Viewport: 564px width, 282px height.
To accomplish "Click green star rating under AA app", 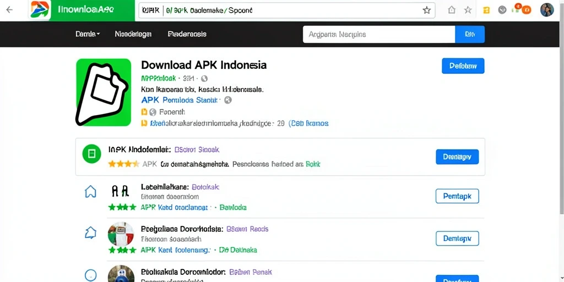I will [122, 207].
